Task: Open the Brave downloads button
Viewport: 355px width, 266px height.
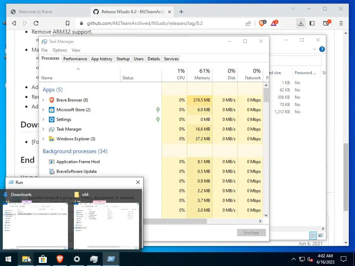Action: point(301,23)
